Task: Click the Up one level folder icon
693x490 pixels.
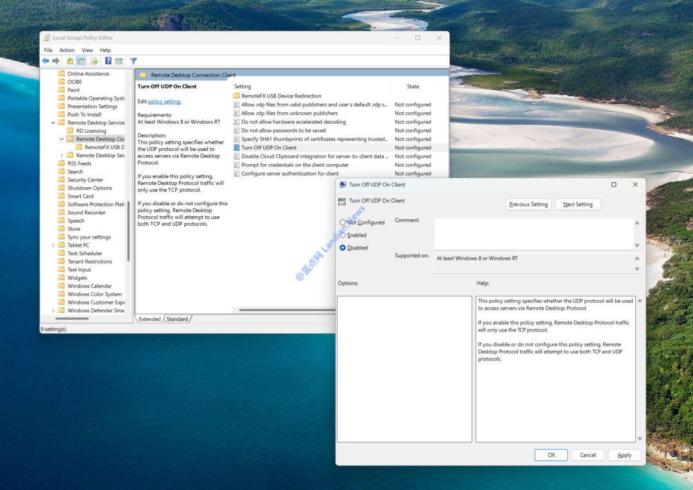Action: [x=70, y=61]
